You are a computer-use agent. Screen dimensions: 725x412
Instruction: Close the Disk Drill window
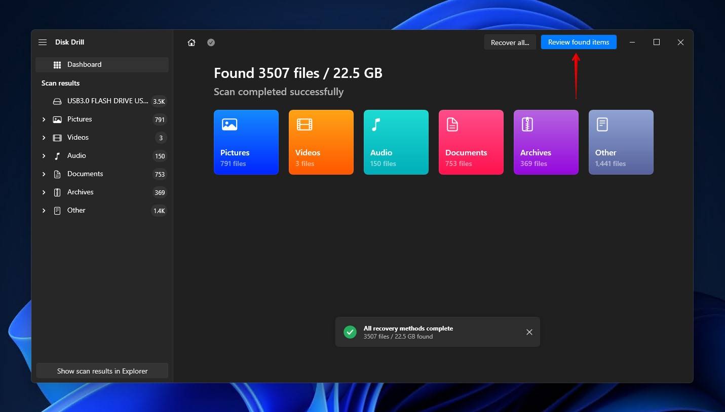click(x=681, y=43)
